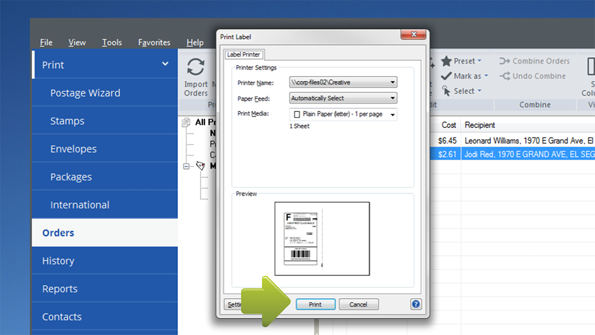Open the File menu
The width and height of the screenshot is (595, 335).
(x=46, y=42)
